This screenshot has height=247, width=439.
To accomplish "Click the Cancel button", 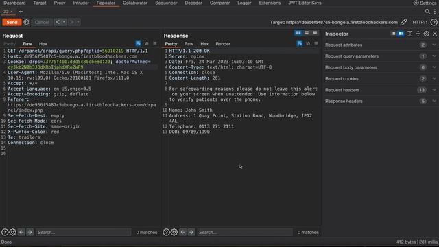I will coord(42,22).
